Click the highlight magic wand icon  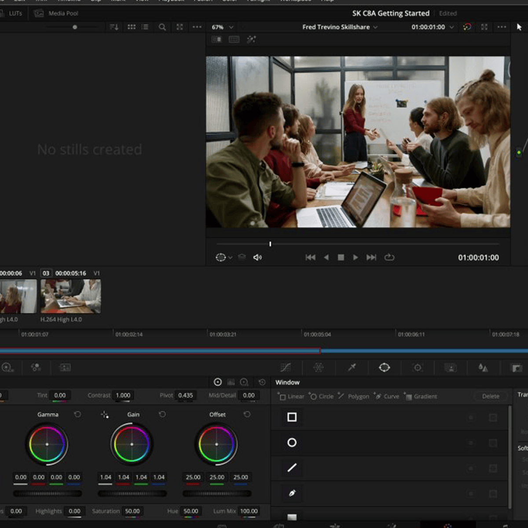pos(251,40)
